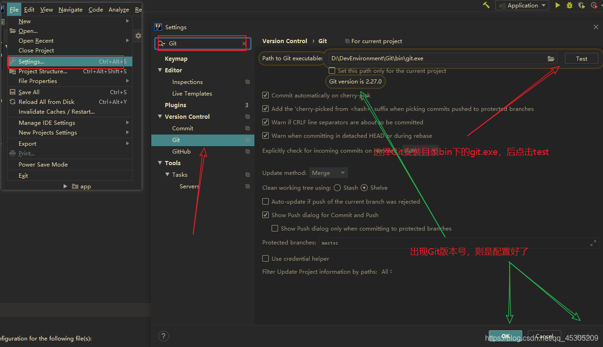603x347 pixels.
Task: Collapse the Version Control group arrow
Action: pyautogui.click(x=160, y=116)
